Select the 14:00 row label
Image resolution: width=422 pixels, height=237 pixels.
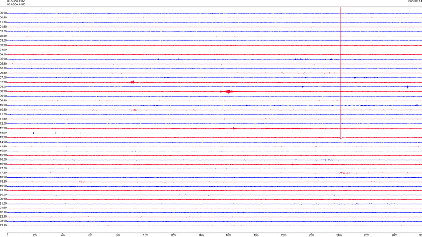3,142
